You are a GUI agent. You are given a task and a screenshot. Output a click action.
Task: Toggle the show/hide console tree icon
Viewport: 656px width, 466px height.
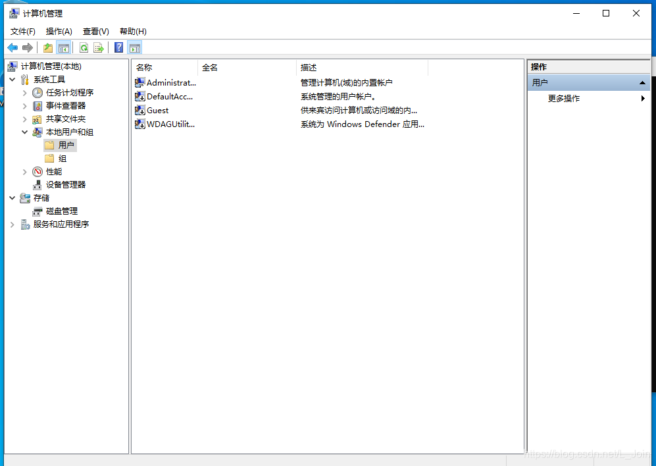[64, 48]
